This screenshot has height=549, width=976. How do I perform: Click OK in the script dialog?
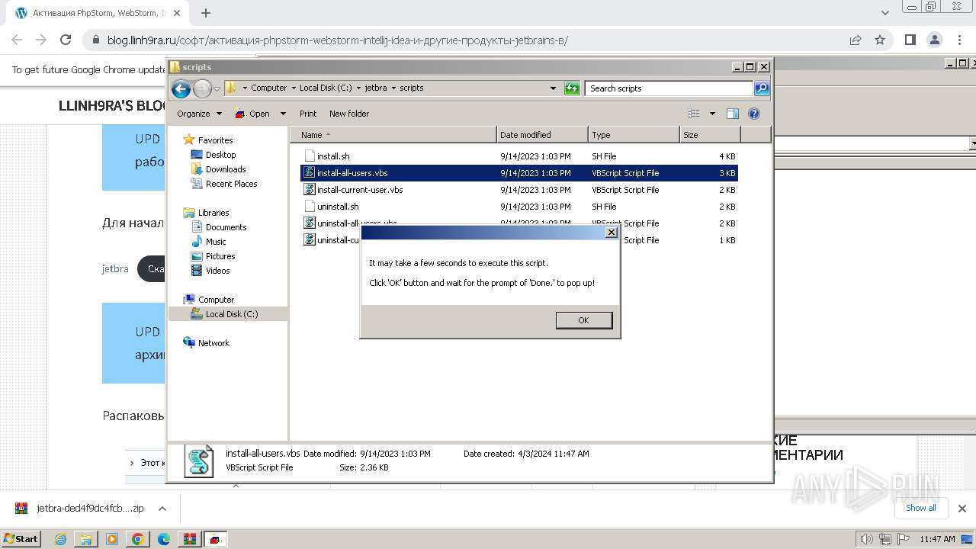[583, 320]
